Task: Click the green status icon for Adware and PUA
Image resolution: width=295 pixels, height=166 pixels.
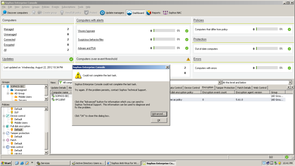Action: click(x=187, y=48)
